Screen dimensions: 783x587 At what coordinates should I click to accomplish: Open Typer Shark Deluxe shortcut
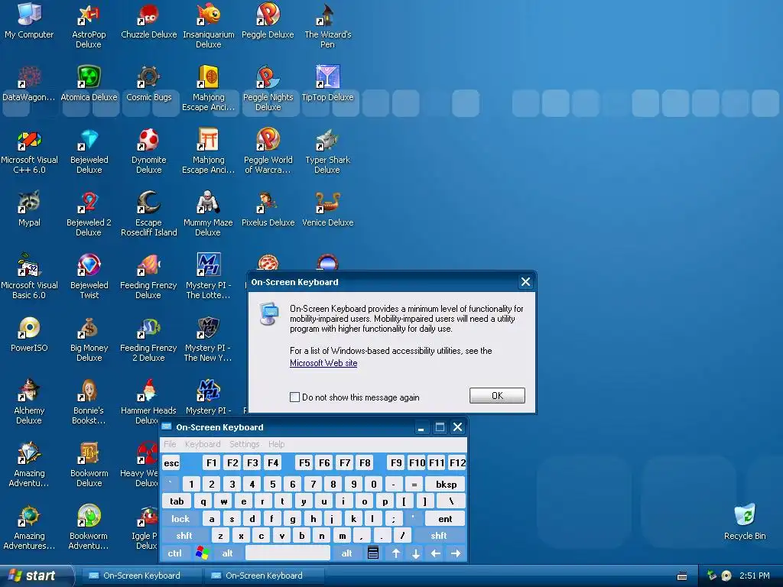327,151
